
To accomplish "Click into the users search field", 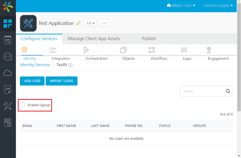I will [x=202, y=91].
